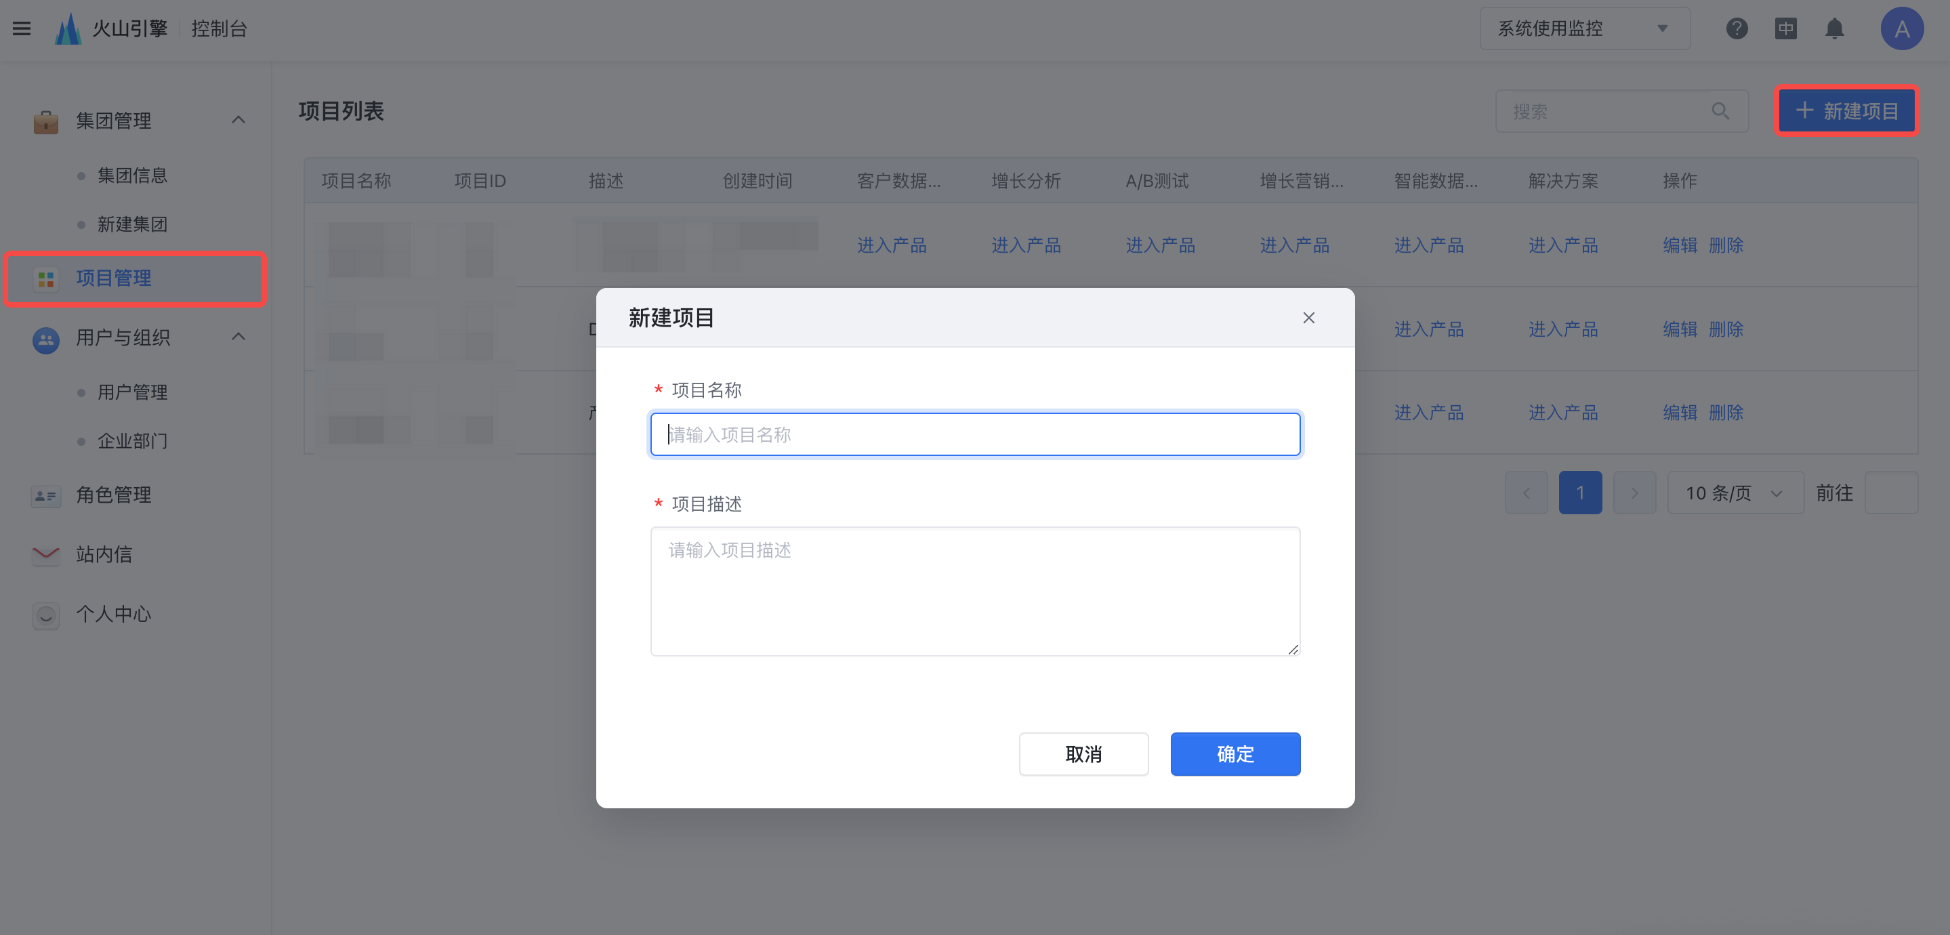The height and width of the screenshot is (935, 1950).
Task: Click first row 解决方案 进入产品 link
Action: [x=1563, y=245]
